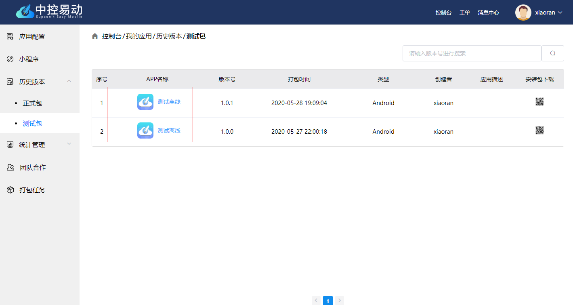
Task: Go to 控制台 breadcrumb link
Action: point(112,36)
